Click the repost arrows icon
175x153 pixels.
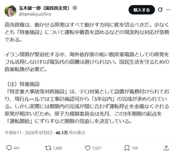click(x=48, y=148)
